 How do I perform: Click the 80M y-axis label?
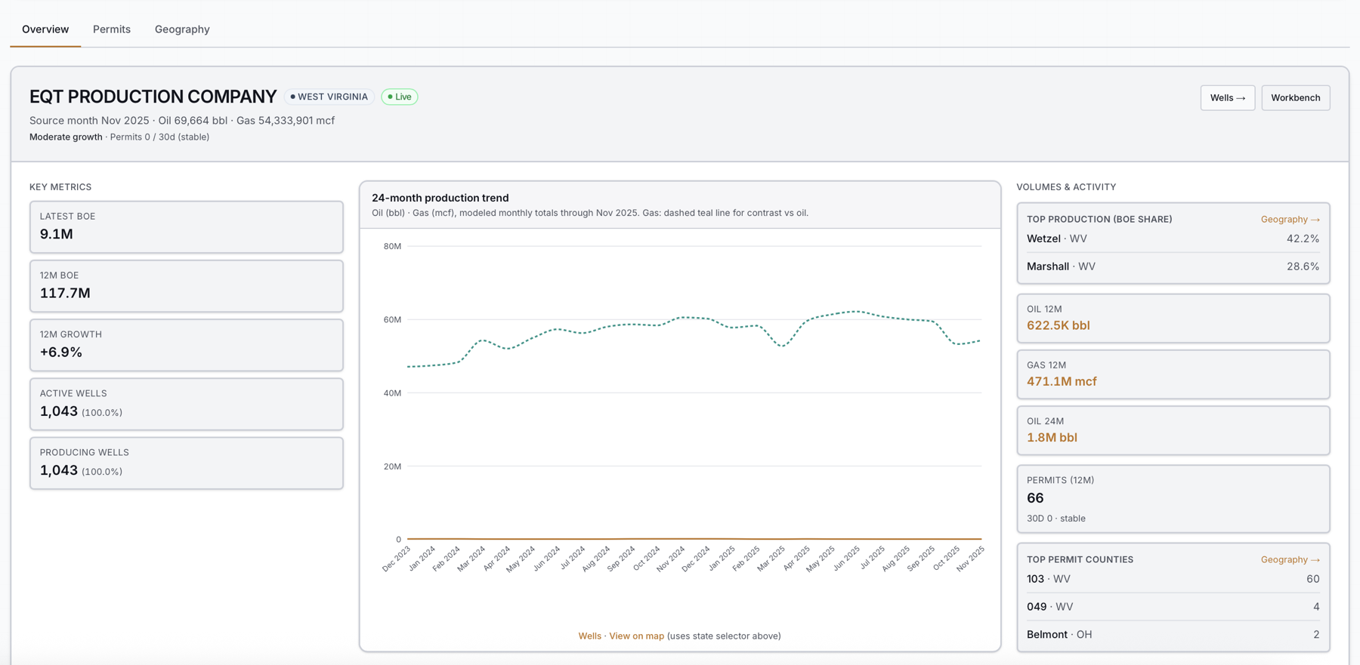392,246
